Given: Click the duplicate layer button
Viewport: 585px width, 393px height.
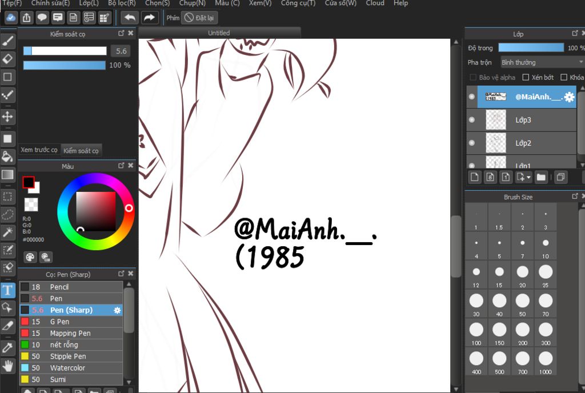Looking at the screenshot, I should click(560, 177).
